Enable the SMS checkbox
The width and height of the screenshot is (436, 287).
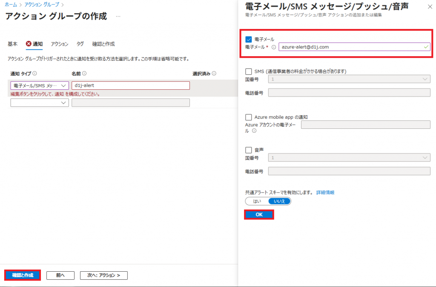pyautogui.click(x=249, y=71)
